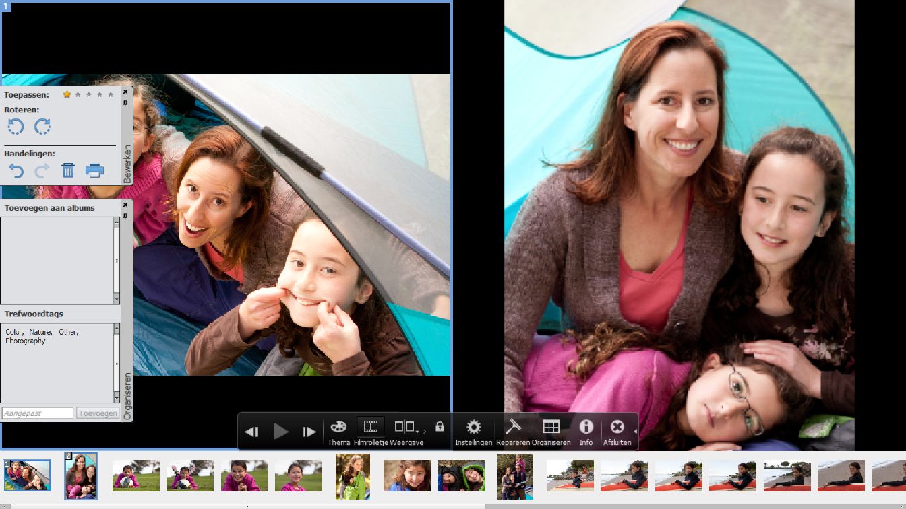
Task: Undo the last action under Handelingen
Action: coord(16,170)
